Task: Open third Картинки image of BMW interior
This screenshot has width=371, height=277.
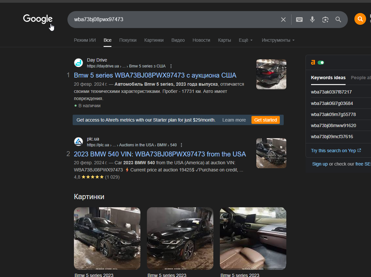Action: click(x=253, y=239)
